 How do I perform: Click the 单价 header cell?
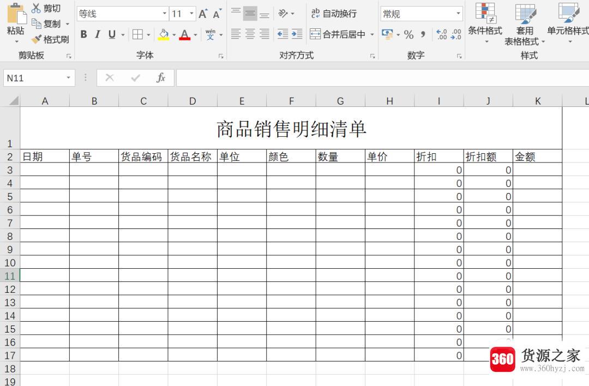[x=389, y=156]
